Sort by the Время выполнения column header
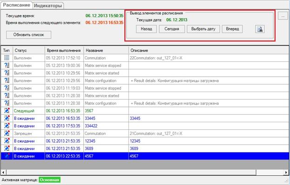The height and width of the screenshot is (185, 290). pos(64,50)
